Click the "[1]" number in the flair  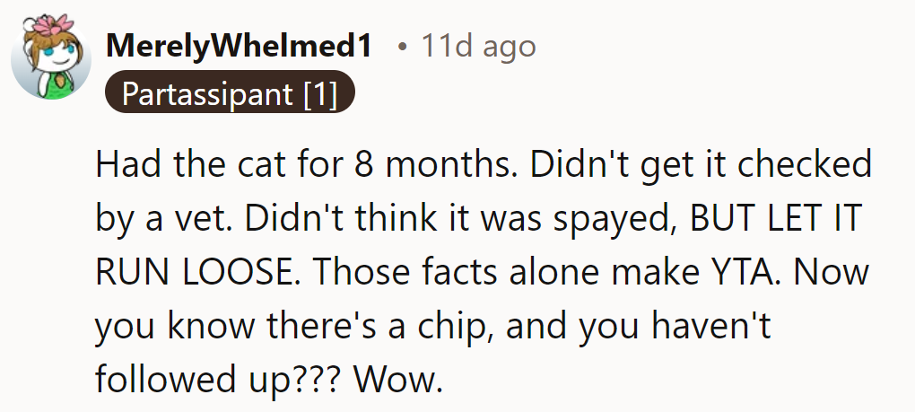(x=320, y=94)
